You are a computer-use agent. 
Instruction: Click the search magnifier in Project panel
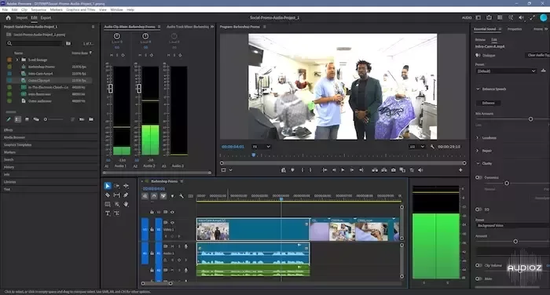(9, 43)
